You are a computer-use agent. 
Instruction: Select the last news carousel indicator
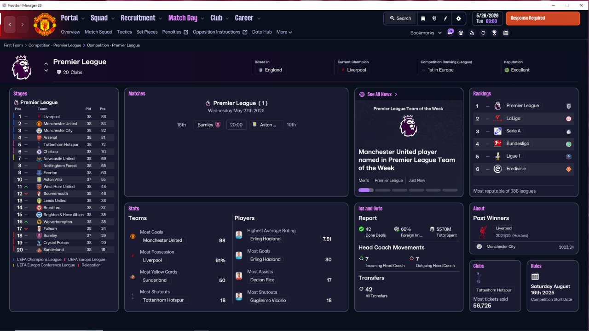click(450, 190)
